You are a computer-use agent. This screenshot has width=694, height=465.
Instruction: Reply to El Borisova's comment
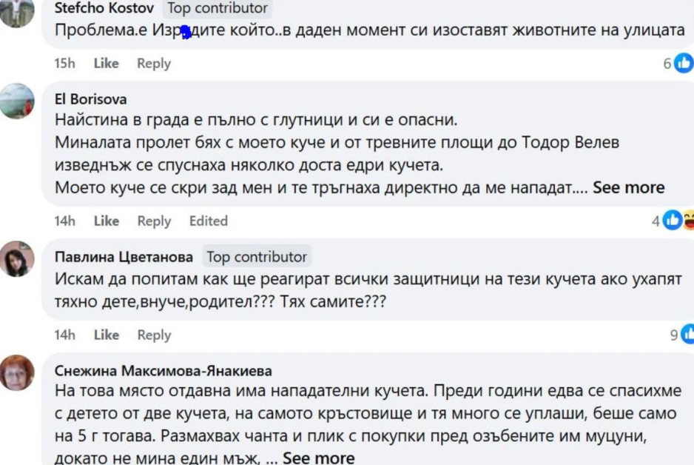(153, 221)
